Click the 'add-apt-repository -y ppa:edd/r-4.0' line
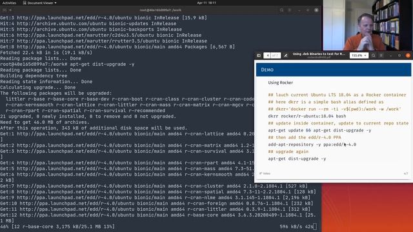This screenshot has height=232, width=413. click(312, 144)
